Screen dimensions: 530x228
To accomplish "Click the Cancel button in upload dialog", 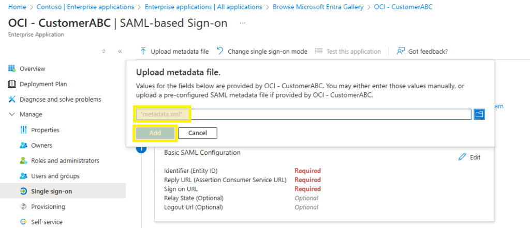I will (x=198, y=133).
